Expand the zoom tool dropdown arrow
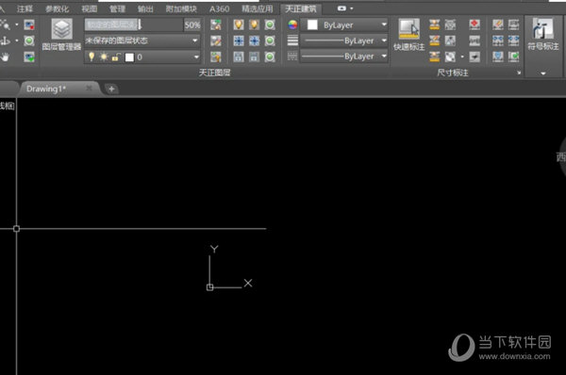 [17, 24]
